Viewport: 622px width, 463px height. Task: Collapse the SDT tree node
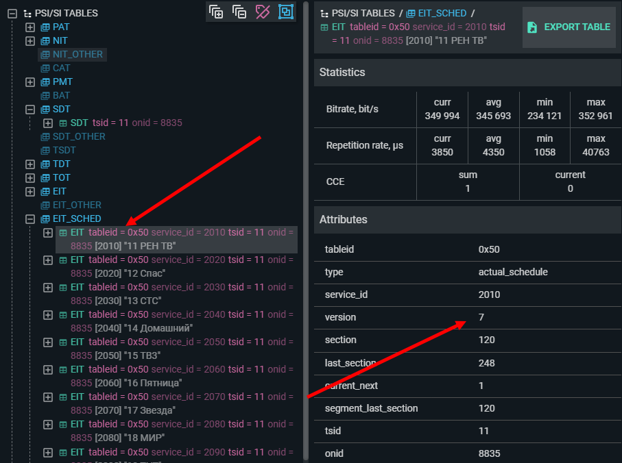29,109
